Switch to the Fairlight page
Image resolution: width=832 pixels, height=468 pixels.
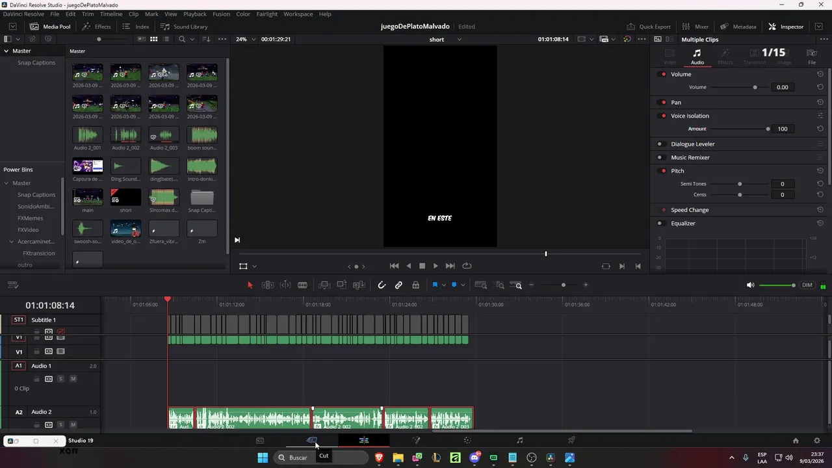pyautogui.click(x=519, y=440)
